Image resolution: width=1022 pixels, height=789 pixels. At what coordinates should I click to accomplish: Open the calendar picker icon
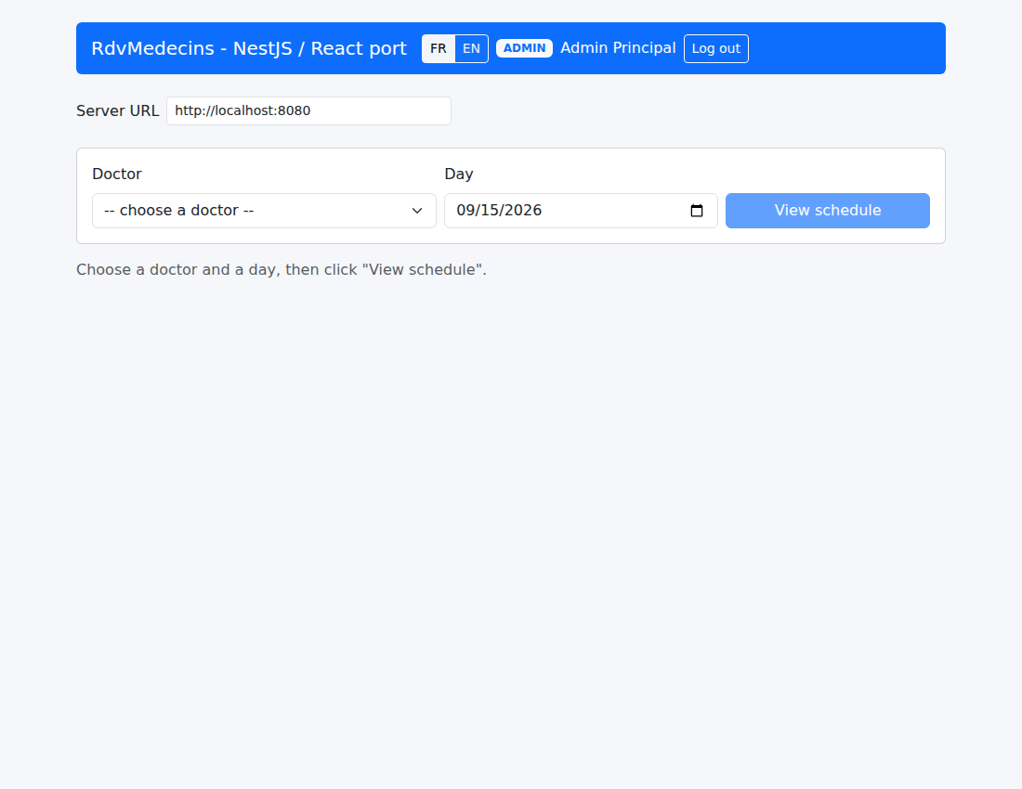[x=697, y=211]
